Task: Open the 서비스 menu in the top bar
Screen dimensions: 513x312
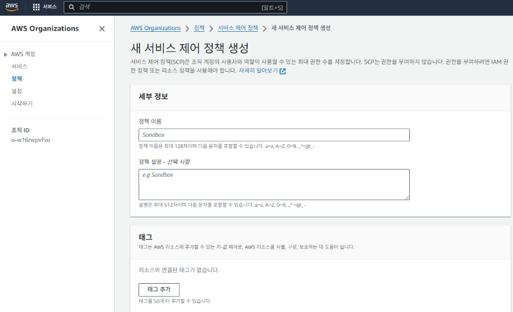Action: (x=50, y=7)
